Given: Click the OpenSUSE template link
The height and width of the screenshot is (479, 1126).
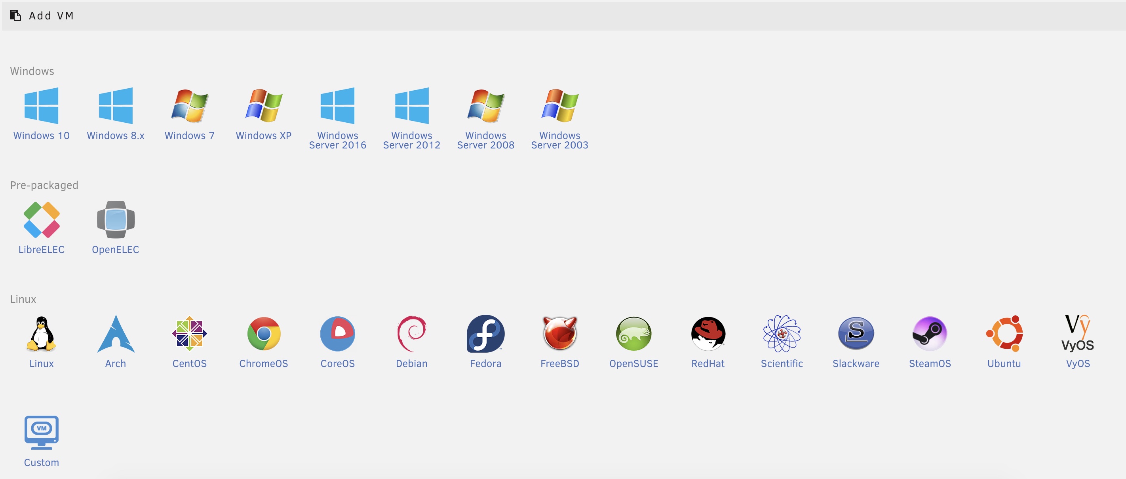Looking at the screenshot, I should coord(633,363).
